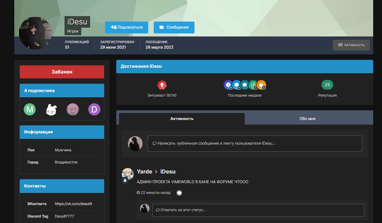Switch to the 'Обо мне' tab

point(307,118)
